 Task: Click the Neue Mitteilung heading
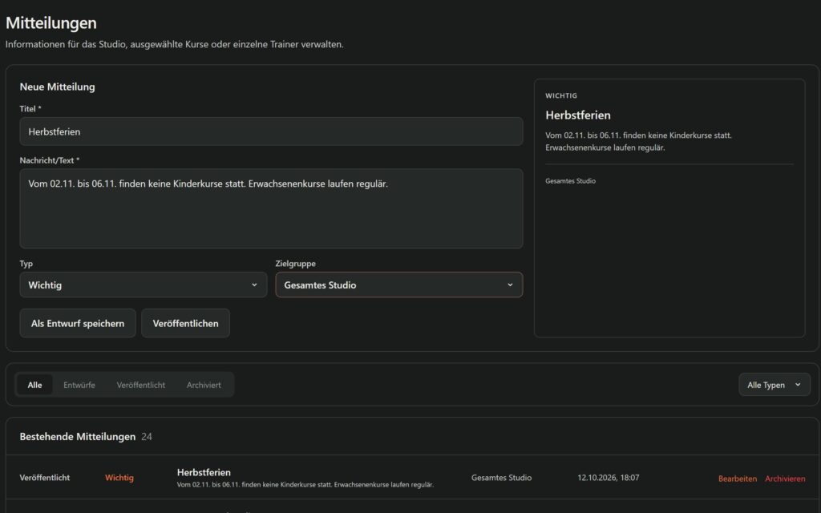coord(58,87)
